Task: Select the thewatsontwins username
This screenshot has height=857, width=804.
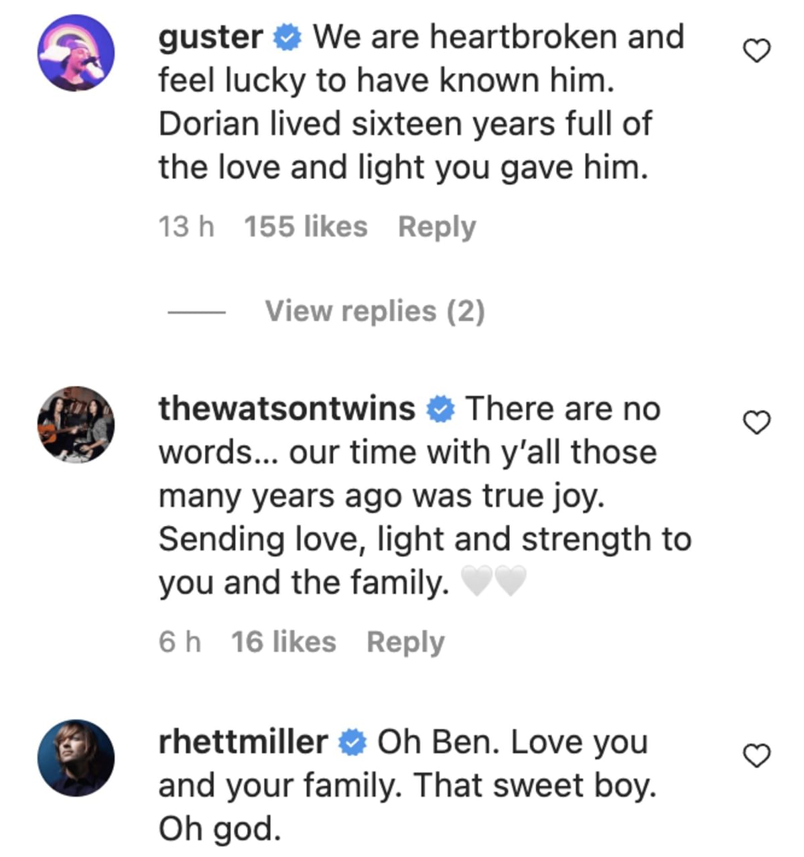Action: (285, 407)
